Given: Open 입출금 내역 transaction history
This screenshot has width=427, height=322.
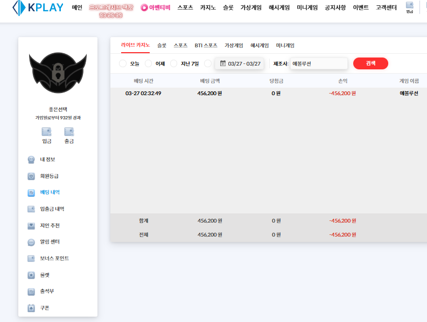Looking at the screenshot, I should (x=52, y=209).
